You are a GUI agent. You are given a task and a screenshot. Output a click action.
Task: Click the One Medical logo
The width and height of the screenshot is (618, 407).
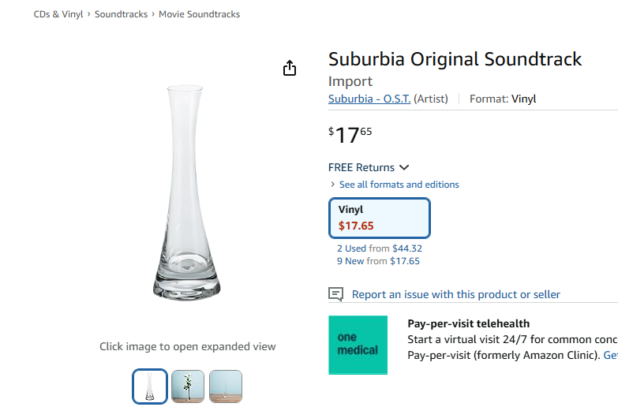[358, 345]
